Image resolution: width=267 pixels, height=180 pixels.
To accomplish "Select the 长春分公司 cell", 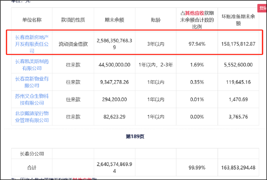I will (x=32, y=154).
